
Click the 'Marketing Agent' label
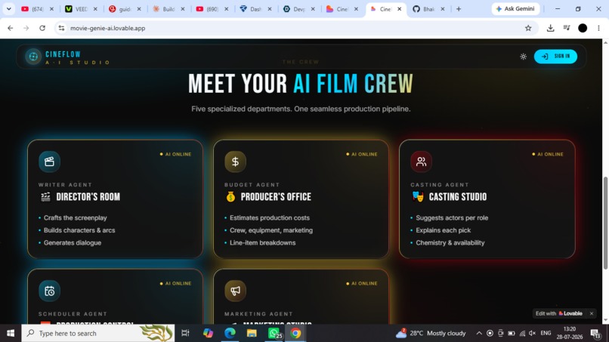coord(258,313)
